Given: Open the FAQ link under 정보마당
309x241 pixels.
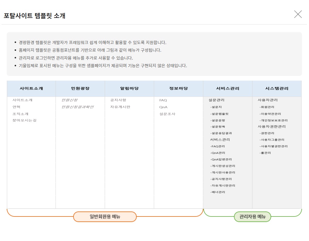Looking at the screenshot, I should 163,100.
